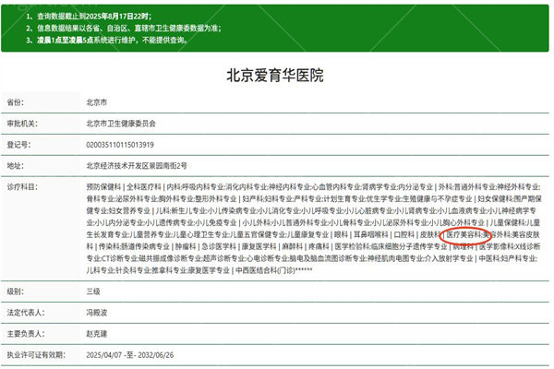Click 眼科 in the department list
The width and height of the screenshot is (554, 369).
[341, 234]
